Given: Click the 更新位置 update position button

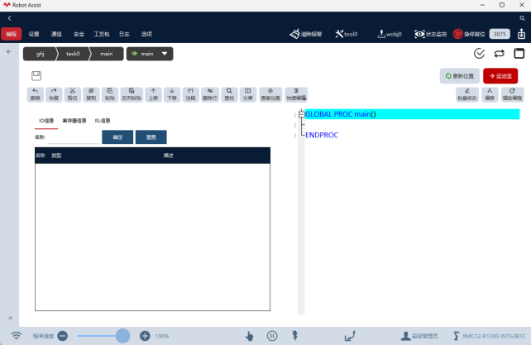Looking at the screenshot, I should tap(460, 76).
